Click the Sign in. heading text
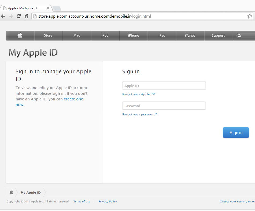The image size is (255, 211). (x=132, y=71)
